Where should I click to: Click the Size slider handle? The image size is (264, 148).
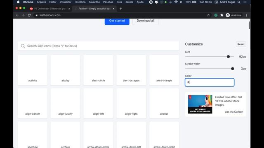(x=228, y=57)
